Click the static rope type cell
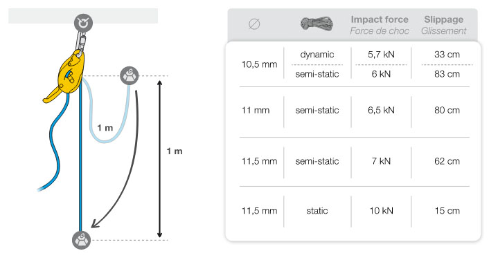 (317, 211)
